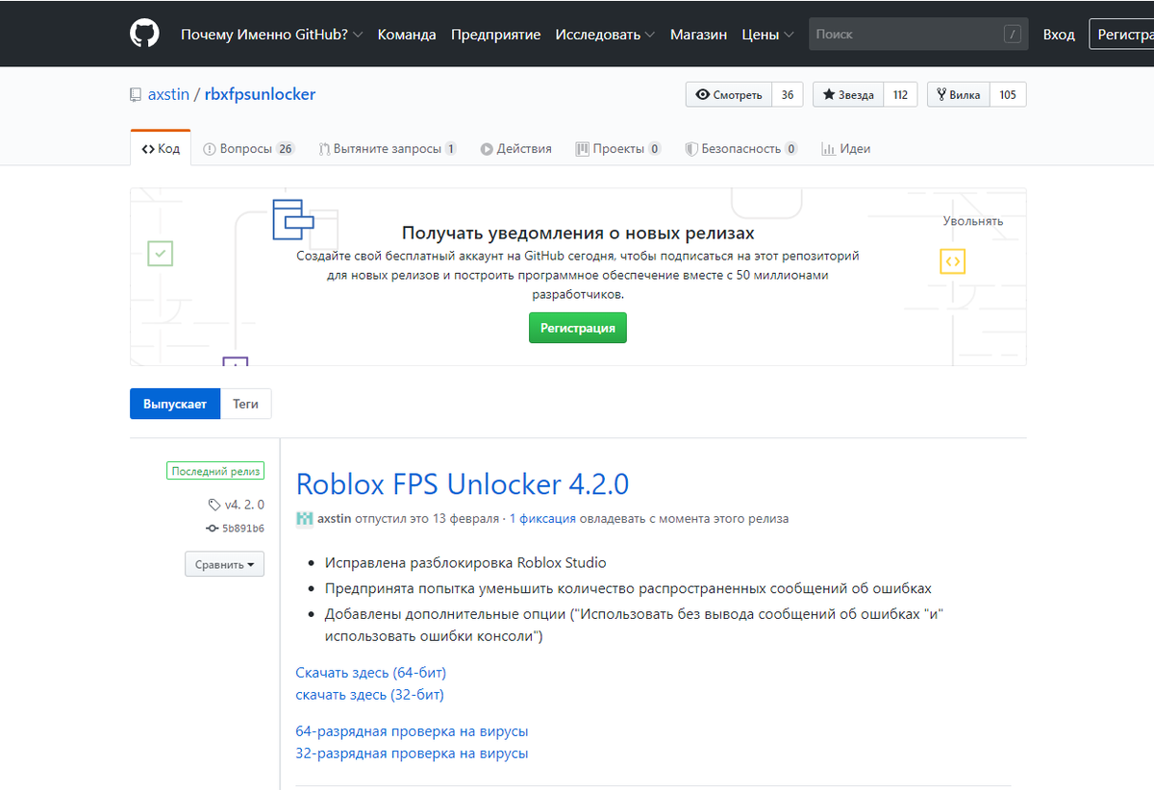Image resolution: width=1154 pixels, height=790 pixels.
Task: Expand the Сравнить dropdown
Action: pyautogui.click(x=224, y=564)
